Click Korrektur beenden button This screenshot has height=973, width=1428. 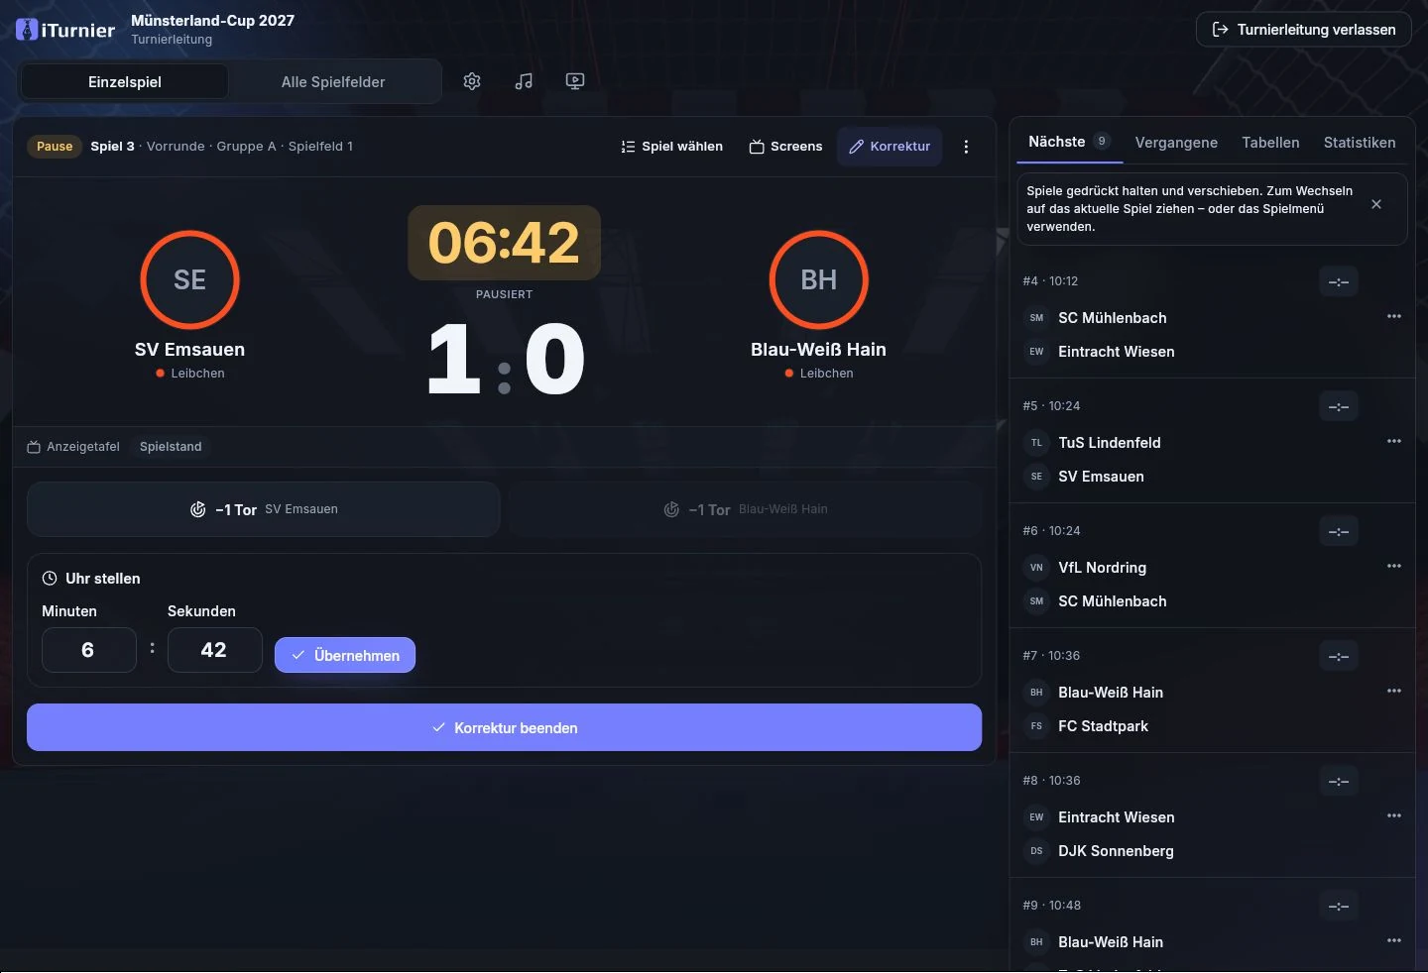tap(504, 727)
